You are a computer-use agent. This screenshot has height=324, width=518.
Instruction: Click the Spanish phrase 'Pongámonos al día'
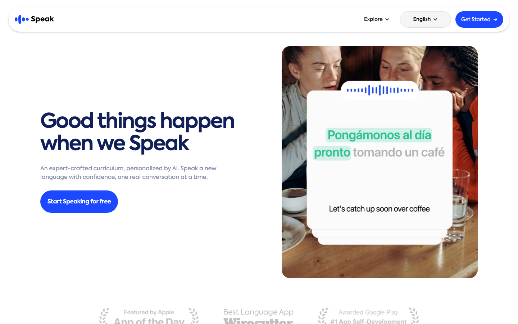click(379, 135)
